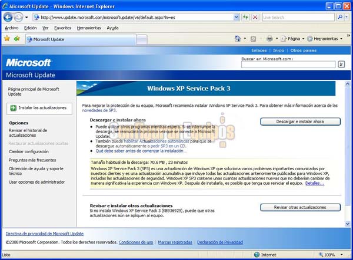
Task: Open Obtención de ayuda y soporte técnico
Action: pyautogui.click(x=36, y=171)
